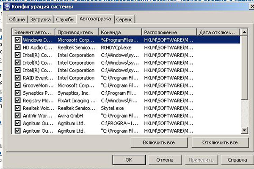Click the system configuration title bar icon
Viewport: 254px width, 169px height.
[x=7, y=7]
